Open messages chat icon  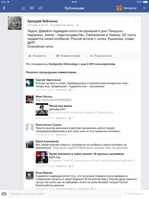click(x=32, y=8)
